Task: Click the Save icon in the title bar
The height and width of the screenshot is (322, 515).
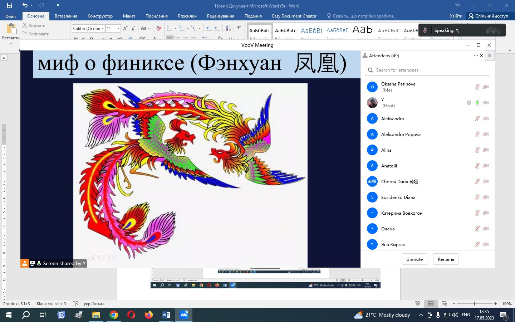Action: pos(10,5)
